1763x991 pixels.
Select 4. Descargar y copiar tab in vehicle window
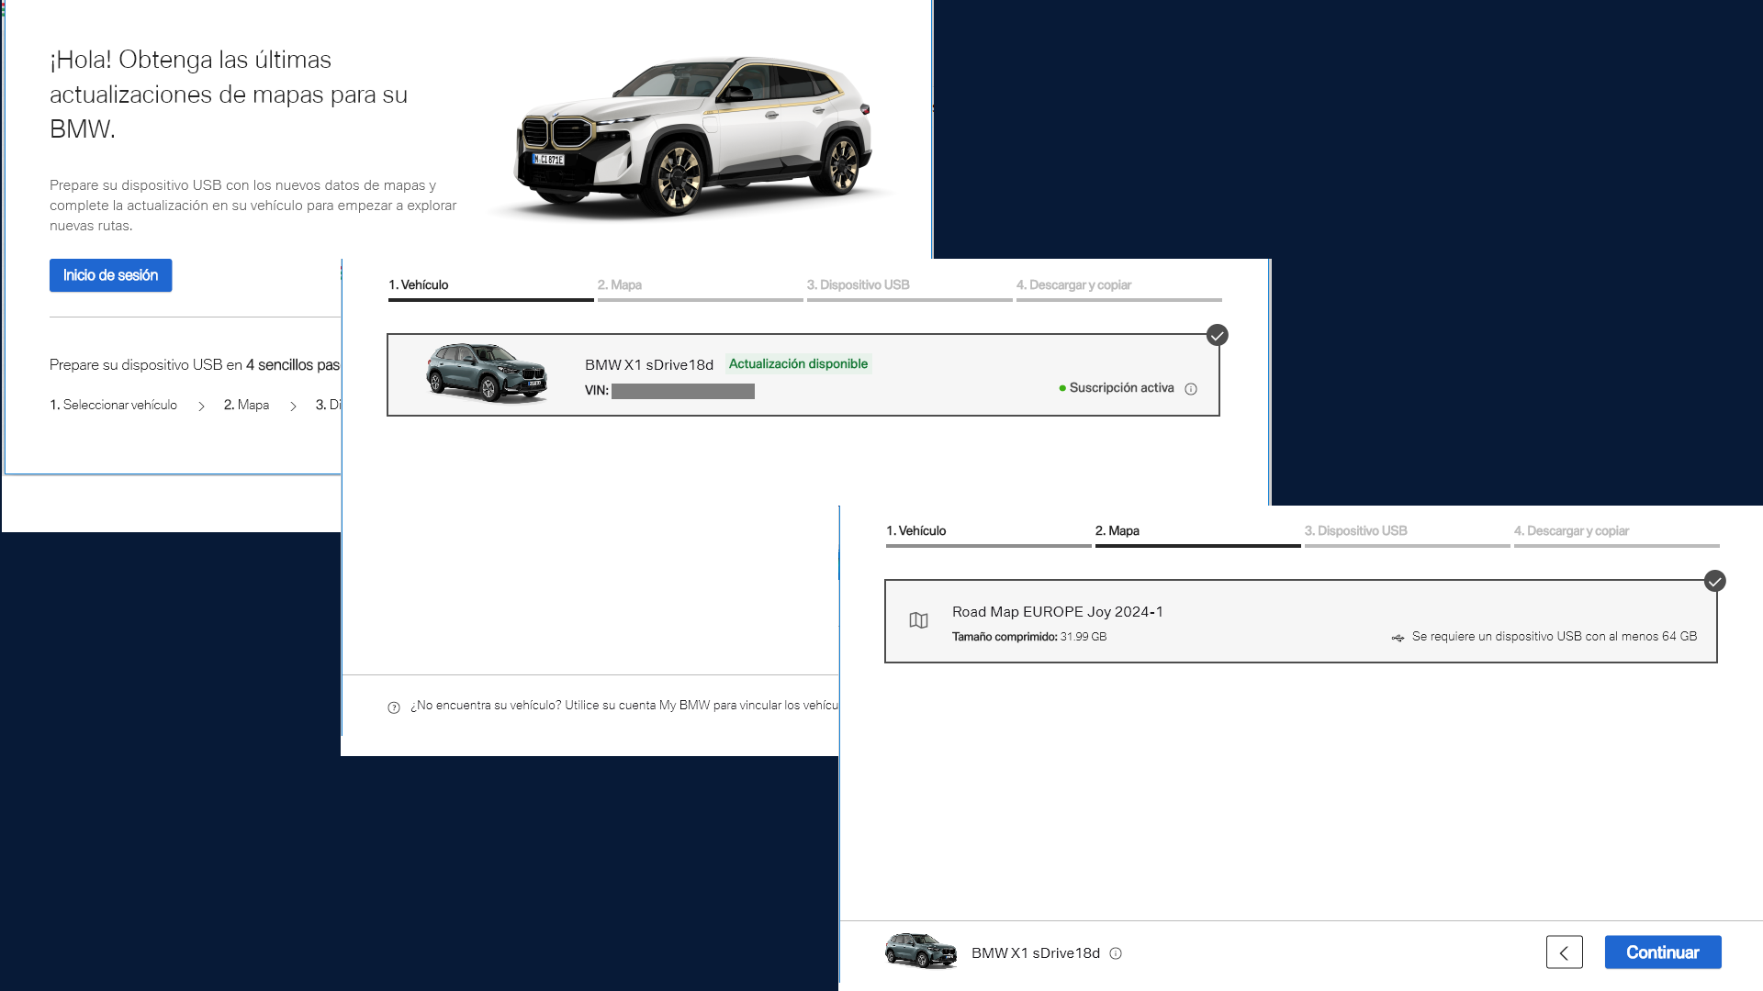pyautogui.click(x=1118, y=287)
